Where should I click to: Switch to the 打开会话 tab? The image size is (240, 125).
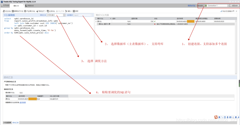(x=5, y=6)
